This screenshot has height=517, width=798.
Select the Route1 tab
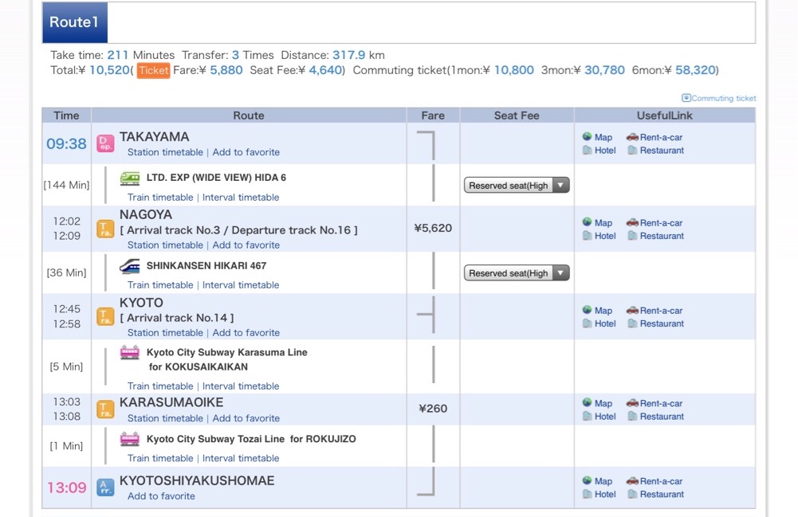74,22
